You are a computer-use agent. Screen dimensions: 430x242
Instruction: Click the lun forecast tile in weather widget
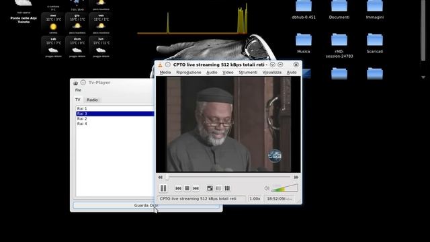[101, 48]
